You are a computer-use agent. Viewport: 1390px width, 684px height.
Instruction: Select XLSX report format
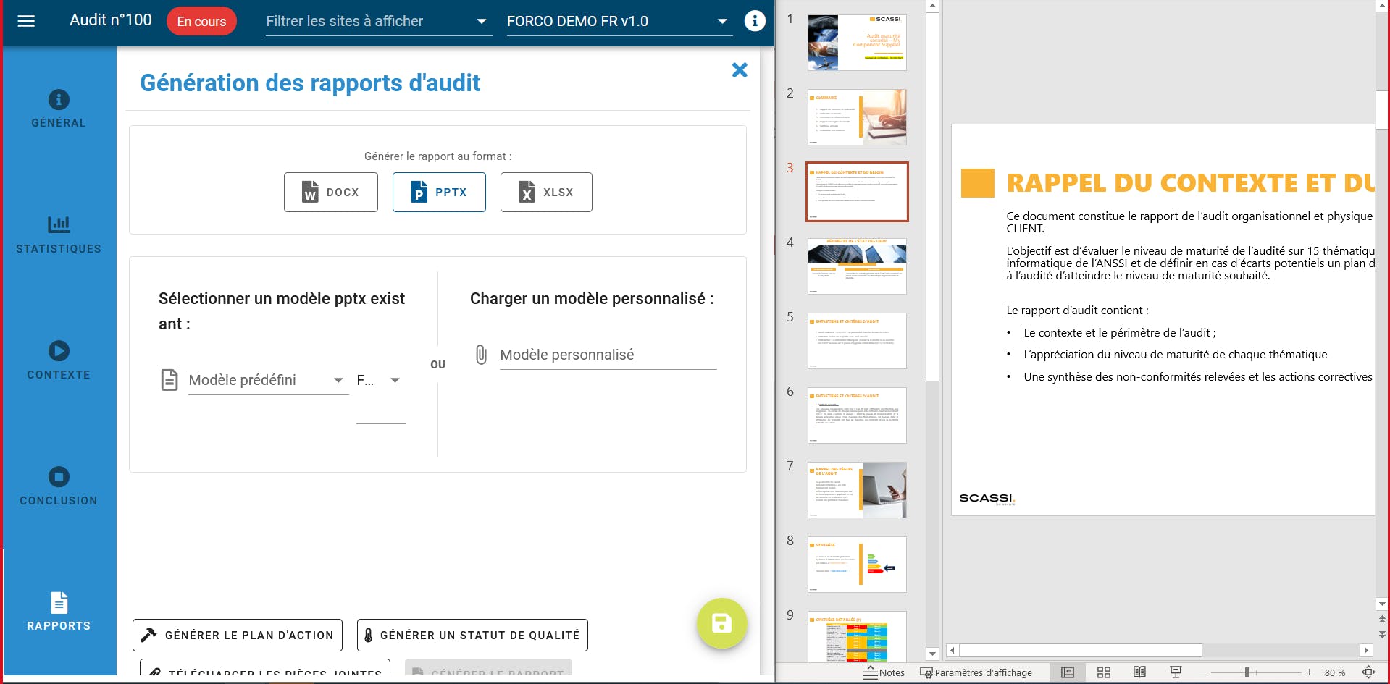pos(546,192)
